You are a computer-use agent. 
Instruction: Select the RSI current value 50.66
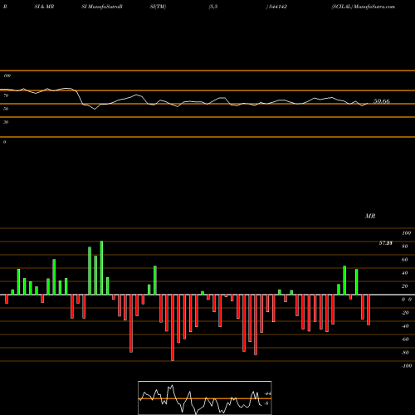[382, 101]
